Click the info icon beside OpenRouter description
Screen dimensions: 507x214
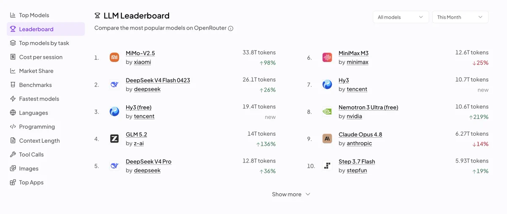click(231, 28)
